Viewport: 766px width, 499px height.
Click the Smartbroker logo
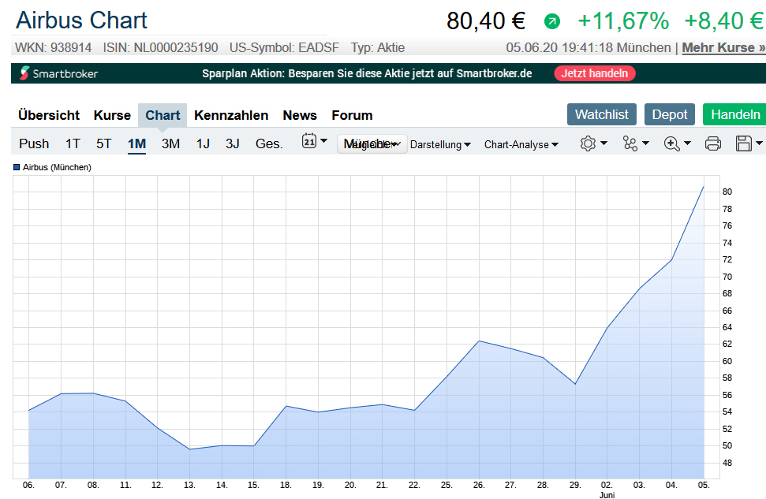[x=58, y=73]
